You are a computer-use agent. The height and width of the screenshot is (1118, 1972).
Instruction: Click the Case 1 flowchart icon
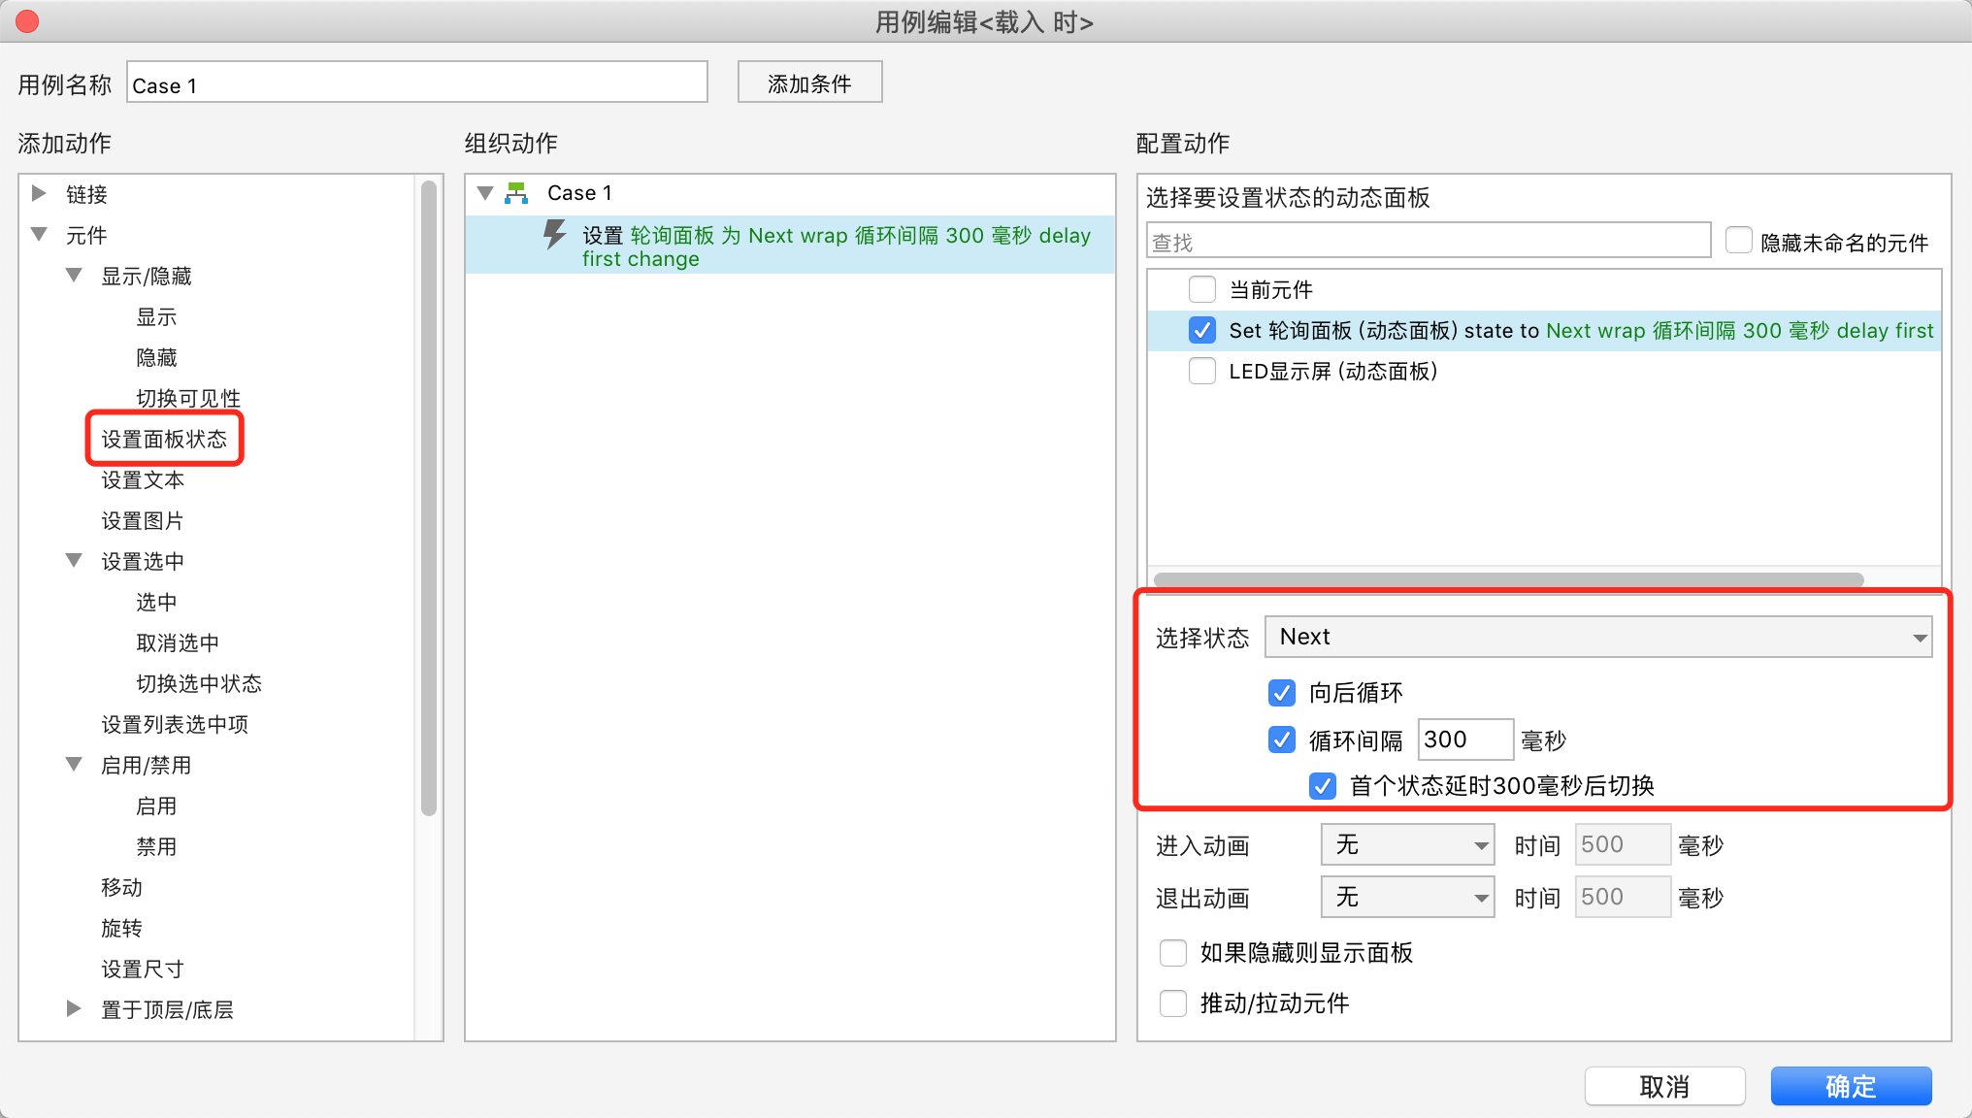(x=516, y=193)
